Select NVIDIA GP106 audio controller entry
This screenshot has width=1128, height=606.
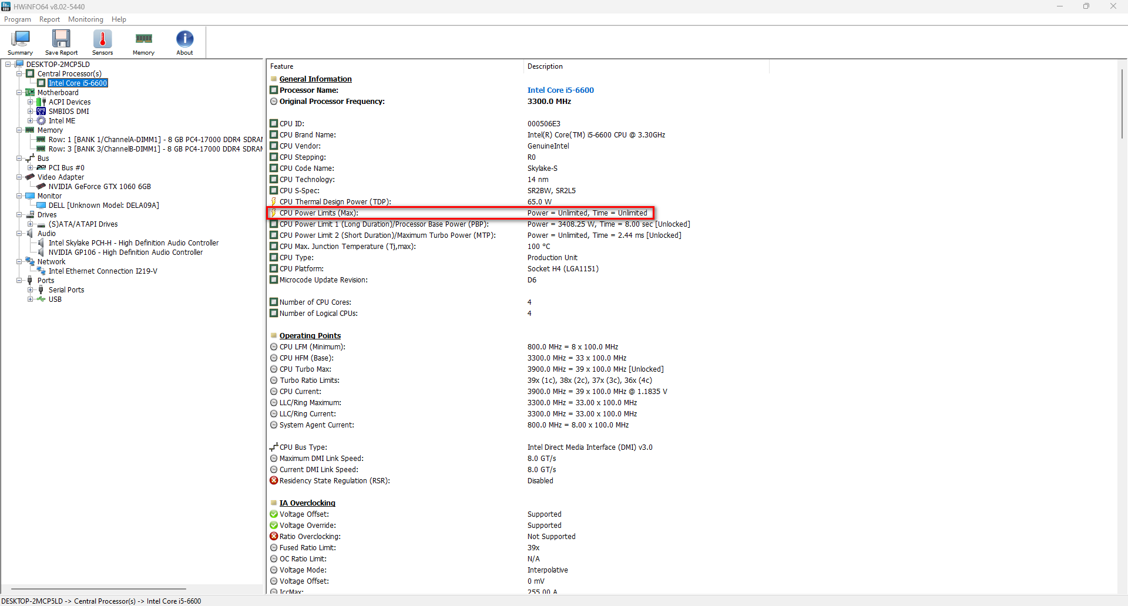(126, 252)
